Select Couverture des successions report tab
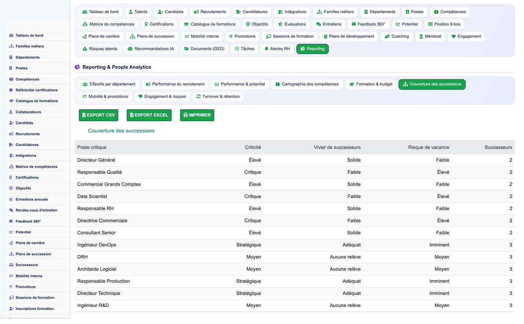This screenshot has height=324, width=524. pos(432,84)
